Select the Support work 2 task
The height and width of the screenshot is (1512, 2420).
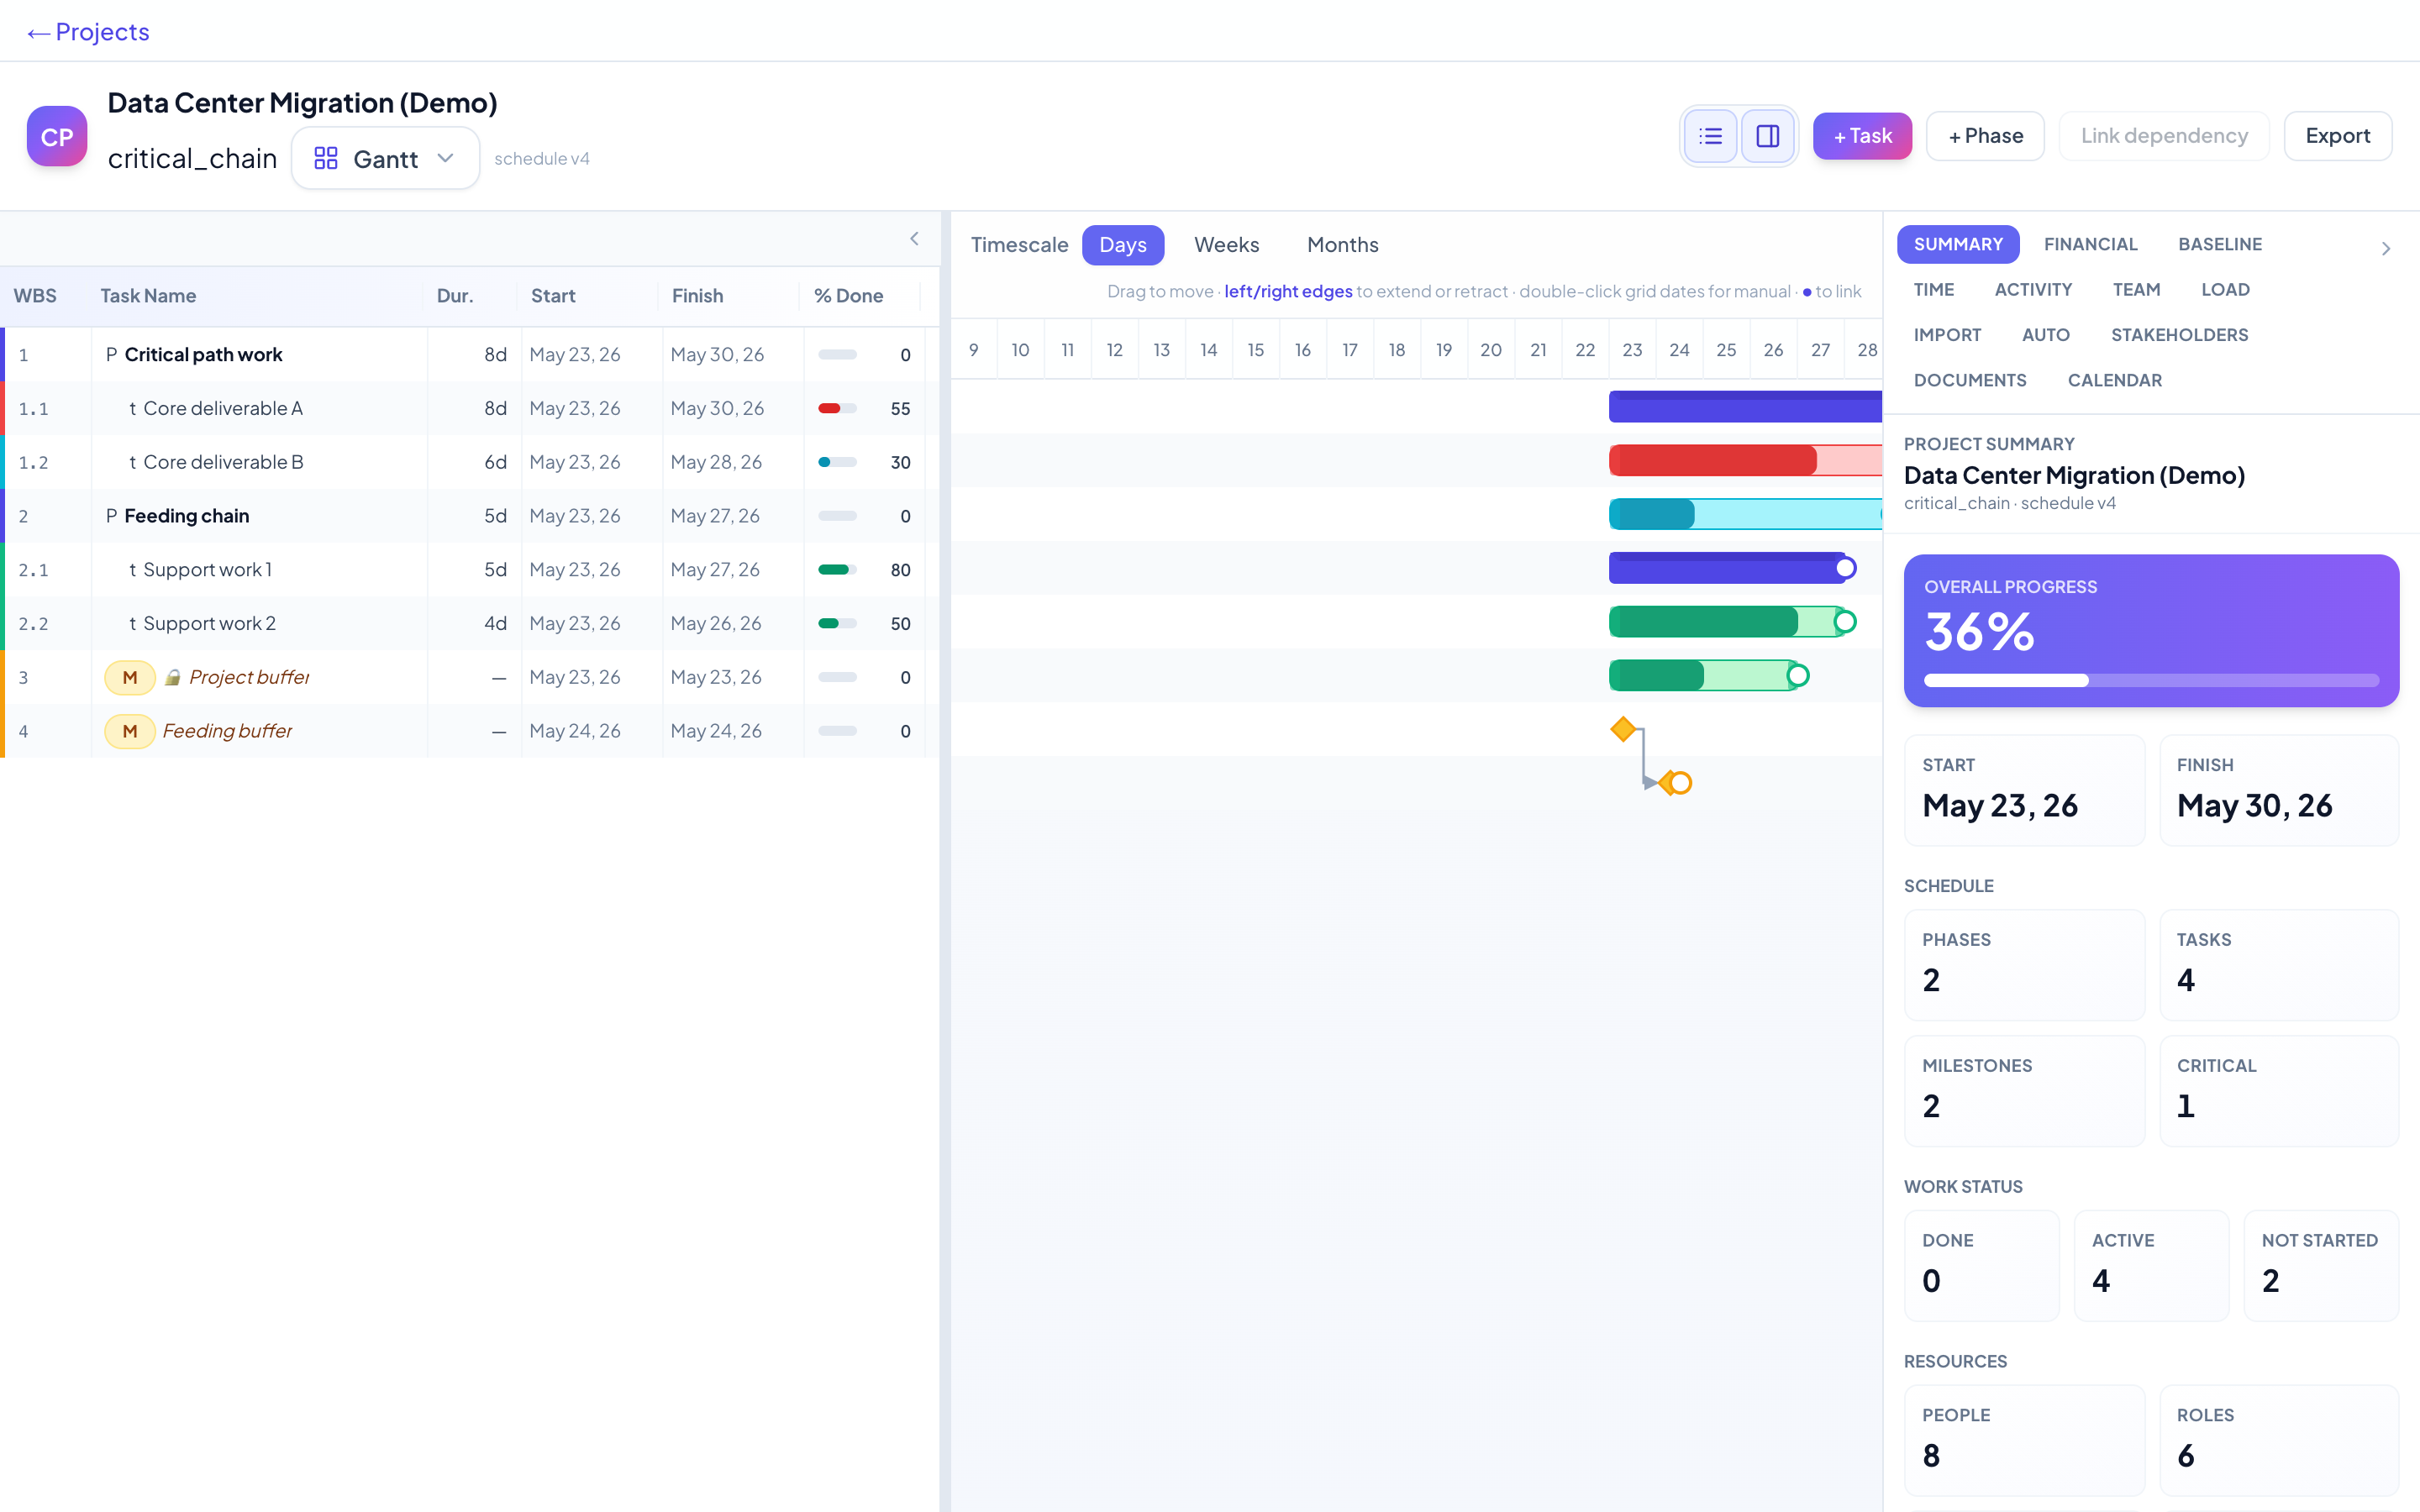point(470,624)
